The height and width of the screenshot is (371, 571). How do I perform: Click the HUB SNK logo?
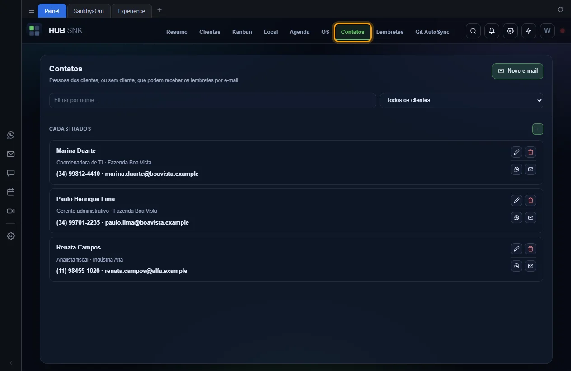pos(55,31)
